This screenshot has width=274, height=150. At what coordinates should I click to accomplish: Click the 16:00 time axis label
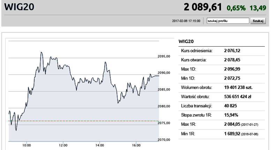[x=136, y=145]
